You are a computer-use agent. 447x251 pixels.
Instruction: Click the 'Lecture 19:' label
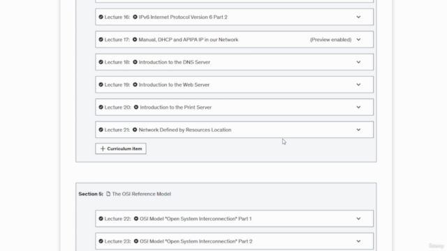(117, 84)
